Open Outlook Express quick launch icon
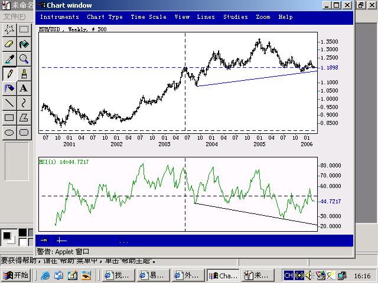 click(59, 275)
